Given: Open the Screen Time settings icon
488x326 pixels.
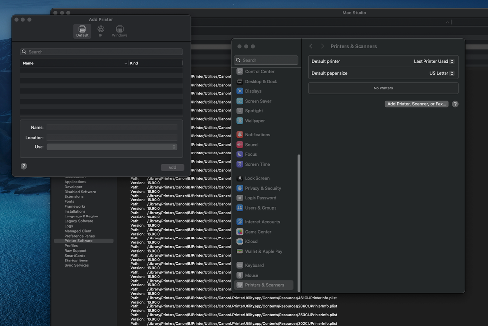Looking at the screenshot, I should pyautogui.click(x=240, y=164).
